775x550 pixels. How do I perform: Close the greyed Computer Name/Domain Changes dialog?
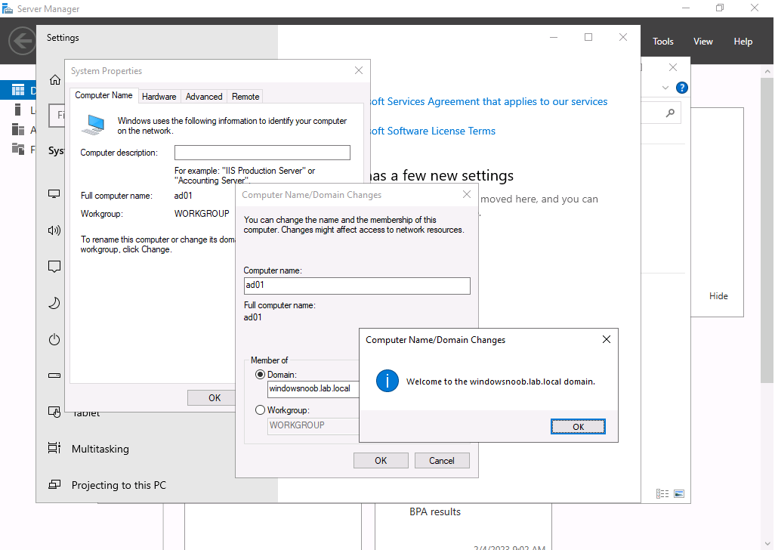(467, 195)
